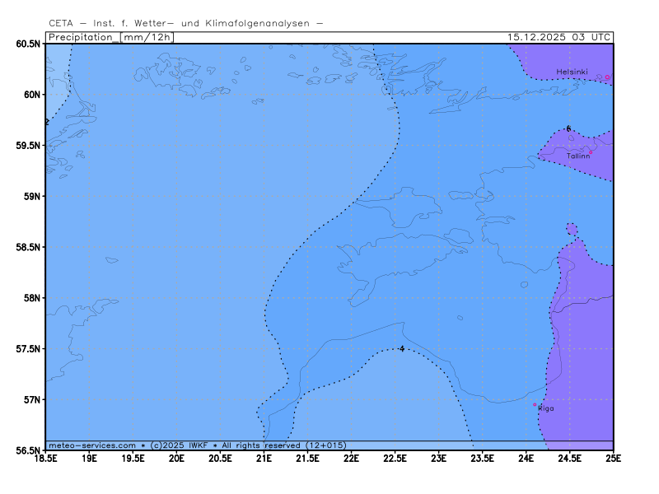Click the small islet in the Gulf of Riga

460,318
